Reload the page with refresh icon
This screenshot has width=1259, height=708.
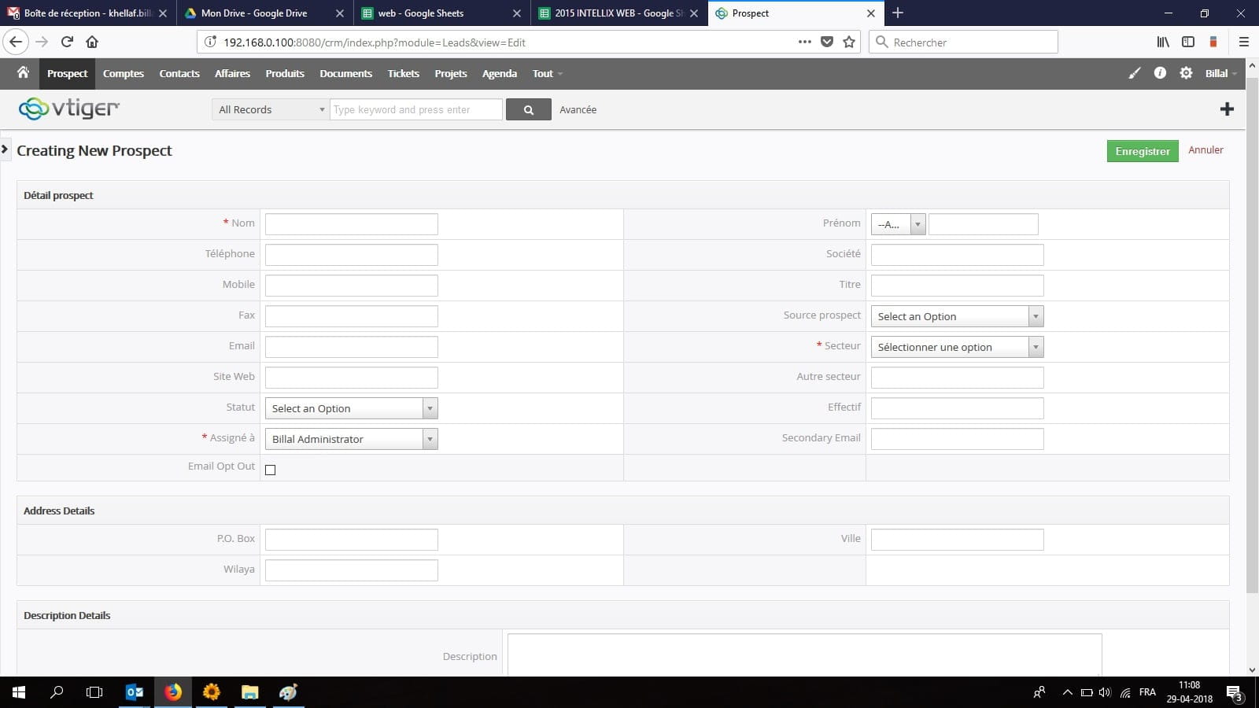pos(67,42)
